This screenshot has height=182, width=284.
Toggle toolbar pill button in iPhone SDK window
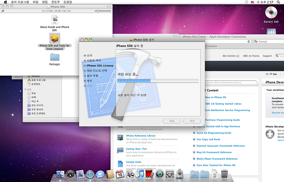[109, 7]
